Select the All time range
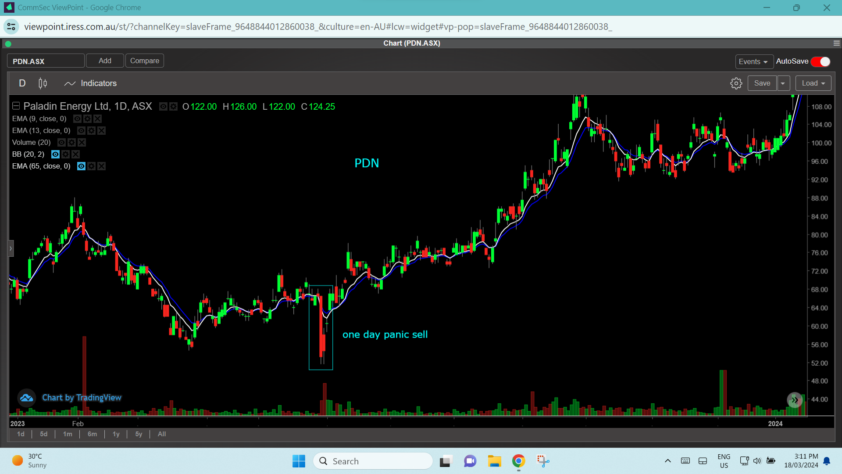Image resolution: width=842 pixels, height=474 pixels. (x=162, y=434)
